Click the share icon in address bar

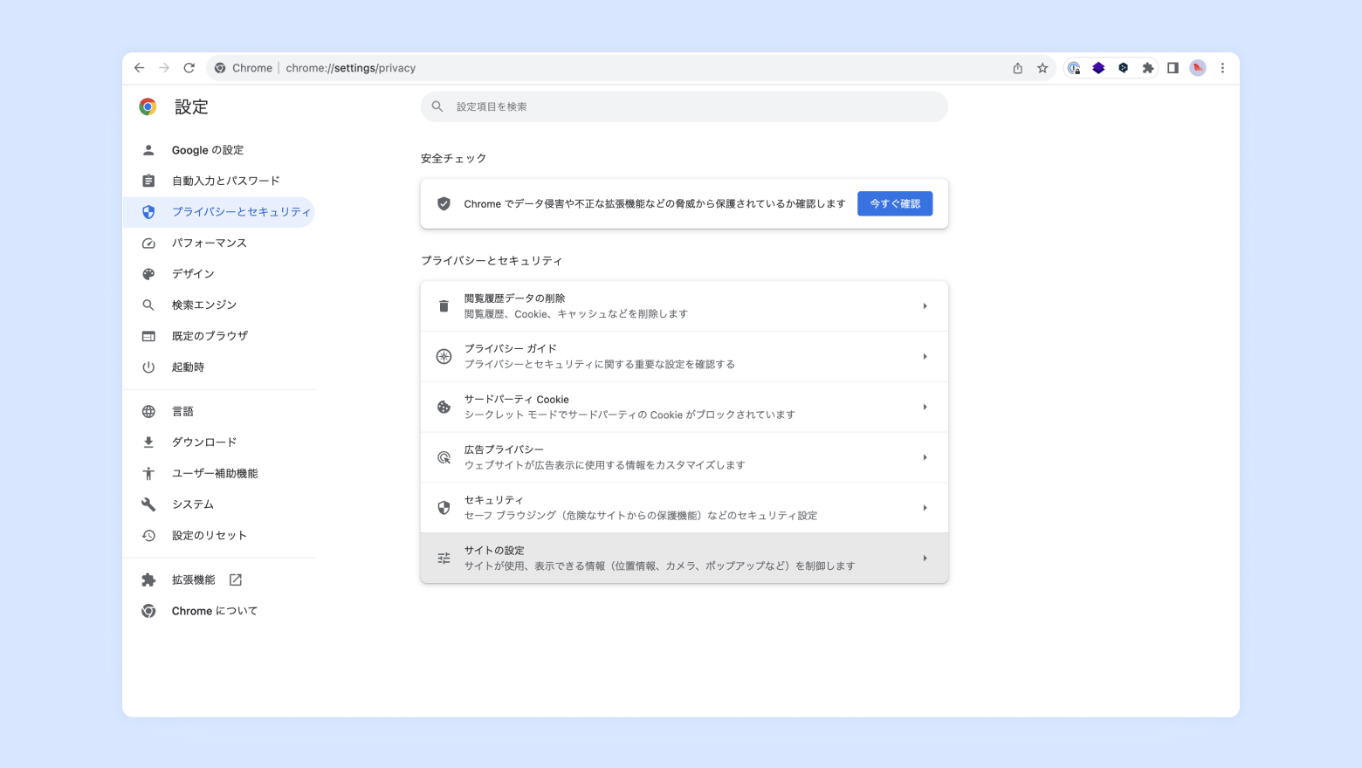coord(1018,68)
